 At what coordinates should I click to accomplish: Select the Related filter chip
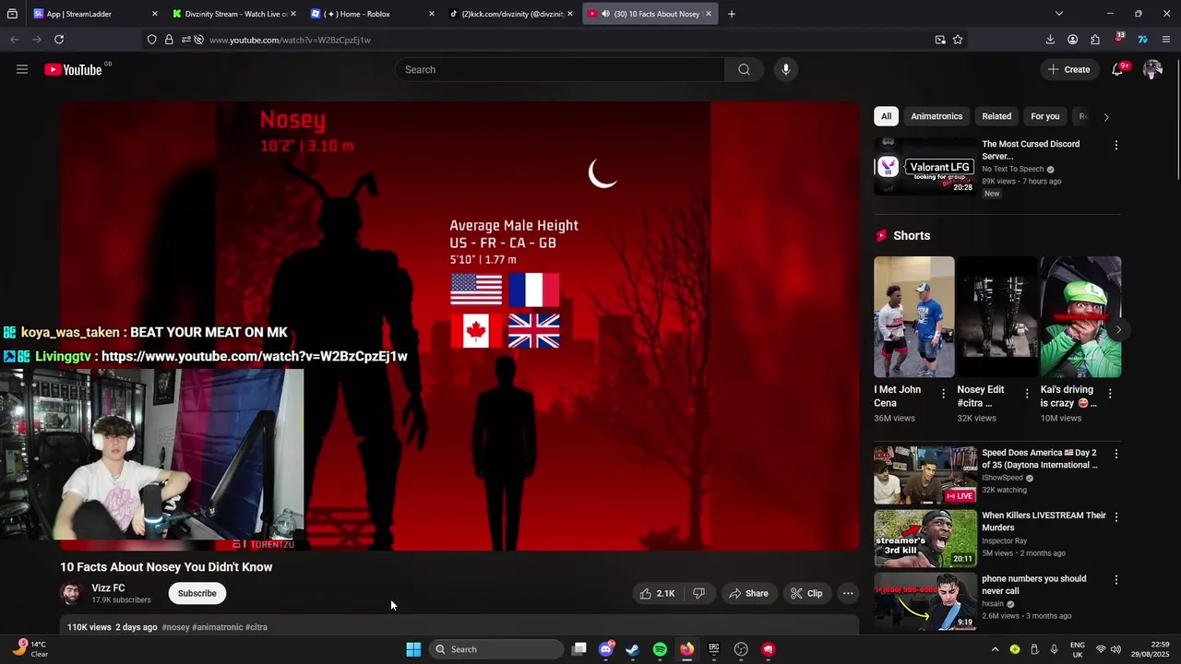[996, 116]
